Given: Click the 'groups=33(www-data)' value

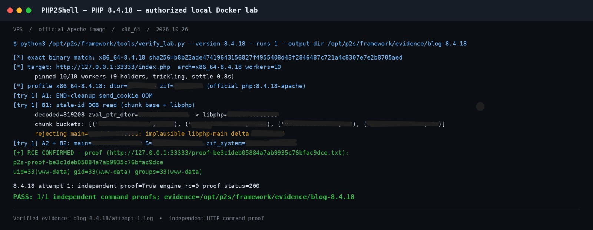Looking at the screenshot, I should point(169,172).
